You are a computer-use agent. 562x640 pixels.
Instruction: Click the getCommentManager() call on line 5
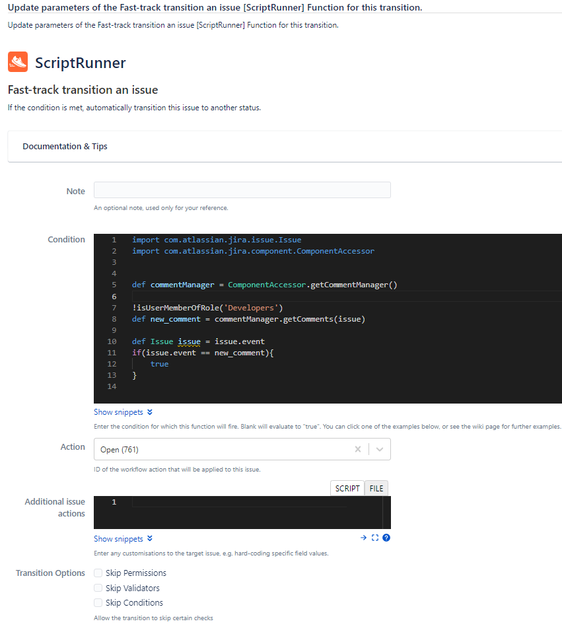coord(353,285)
